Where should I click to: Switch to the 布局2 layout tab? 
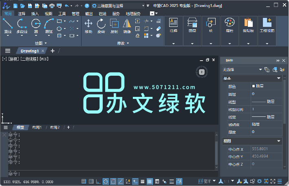pyautogui.click(x=55, y=127)
